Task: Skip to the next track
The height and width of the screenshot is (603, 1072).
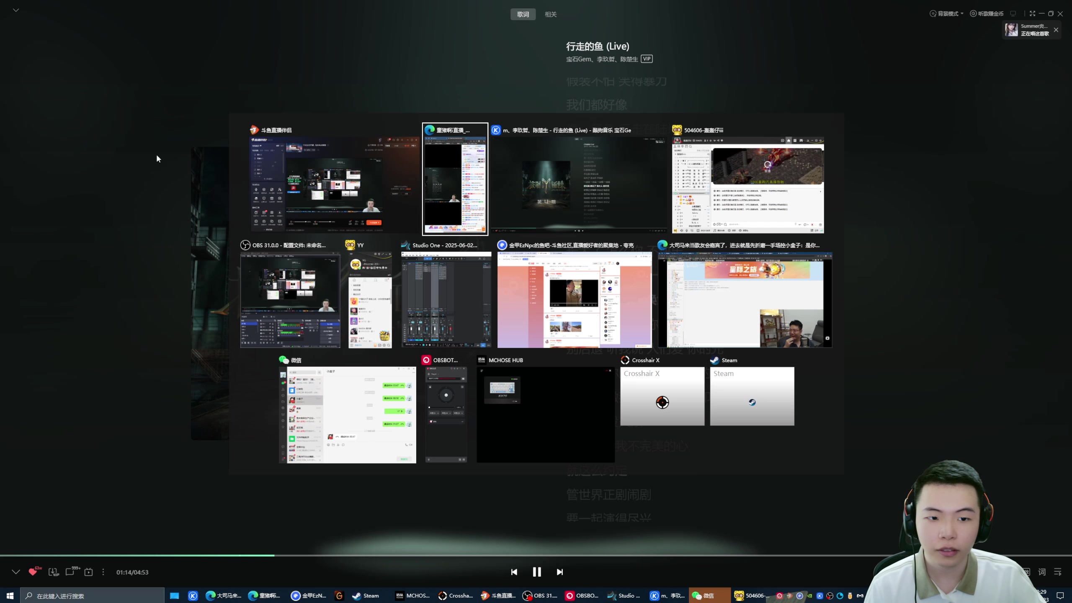Action: click(560, 572)
